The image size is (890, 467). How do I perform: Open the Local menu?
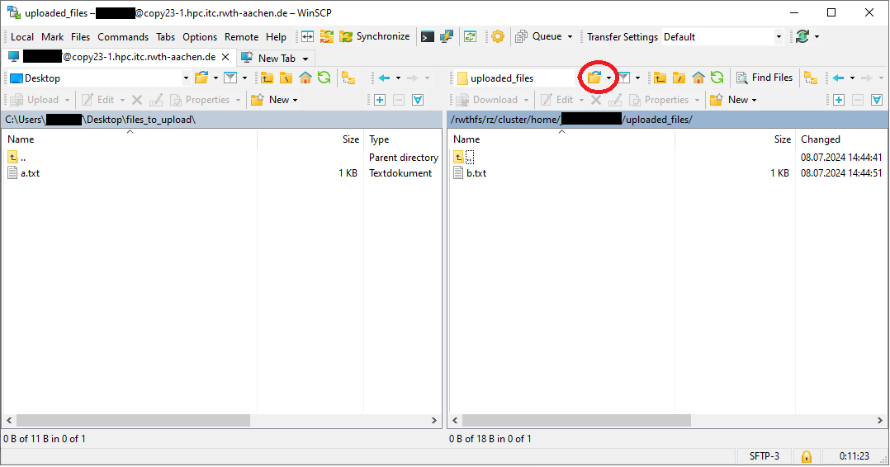coord(22,37)
